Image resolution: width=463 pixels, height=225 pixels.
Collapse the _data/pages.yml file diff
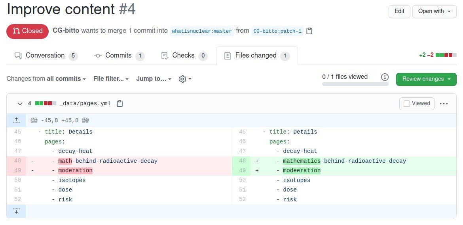pos(20,104)
